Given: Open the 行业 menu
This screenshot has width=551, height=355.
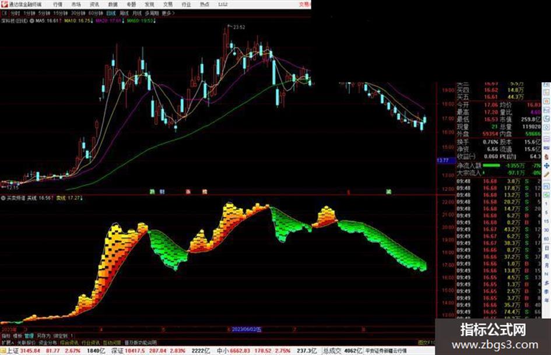Looking at the screenshot, I should point(186,4).
